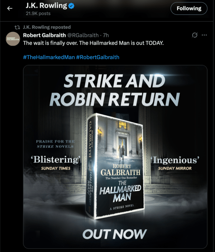Screen dimensions: 215x252
Task: Open the @RGalbraith handle
Action: tap(83, 35)
